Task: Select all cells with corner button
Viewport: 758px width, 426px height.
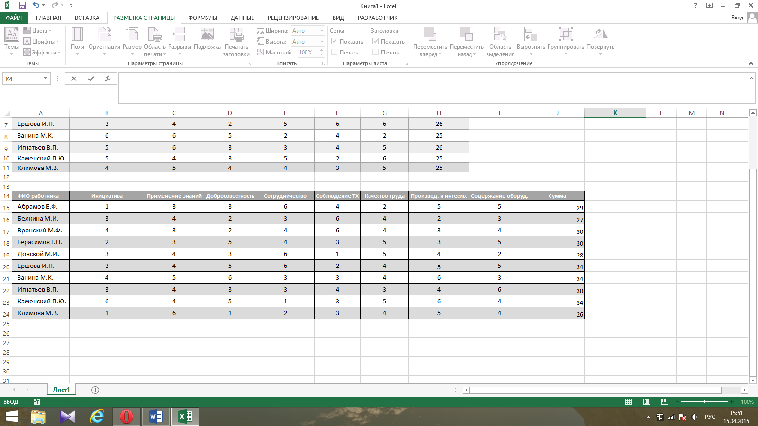Action: 6,113
